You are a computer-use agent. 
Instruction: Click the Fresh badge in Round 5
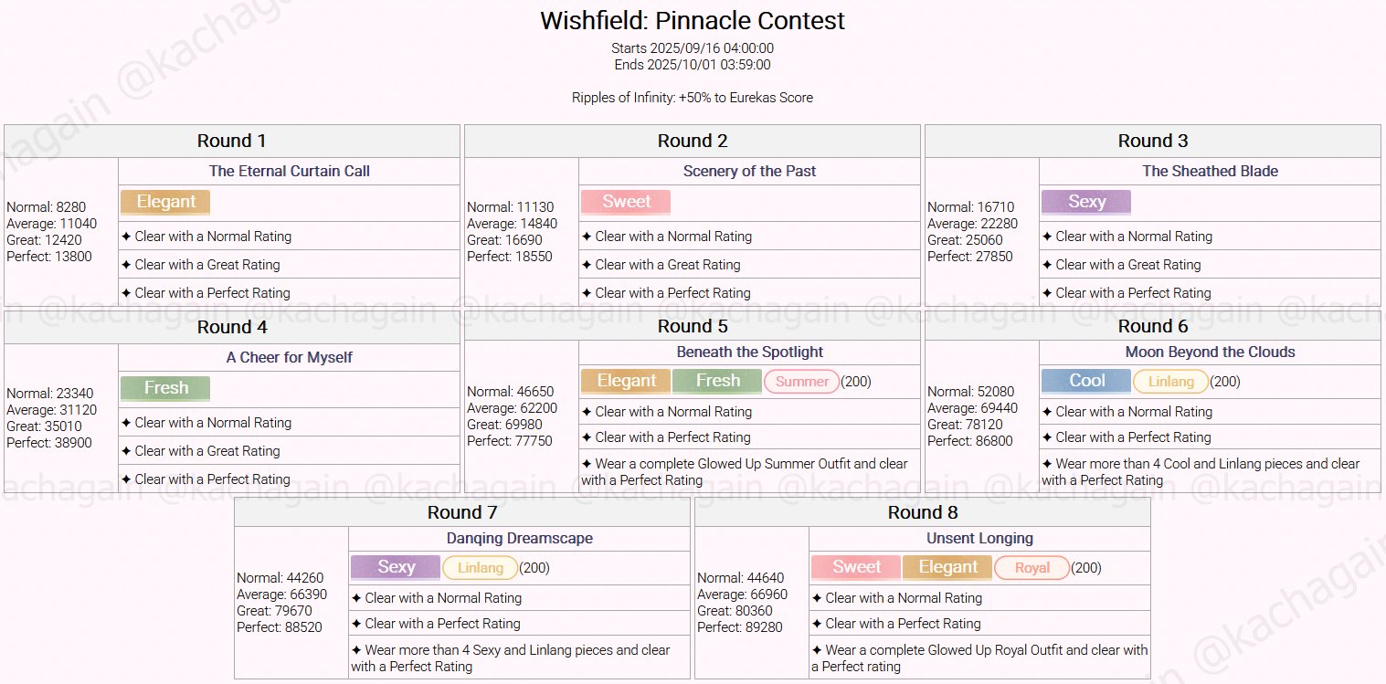point(717,381)
